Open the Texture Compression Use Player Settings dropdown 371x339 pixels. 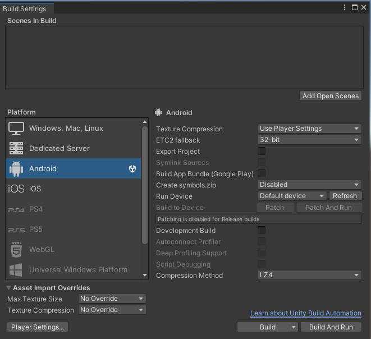tap(309, 129)
